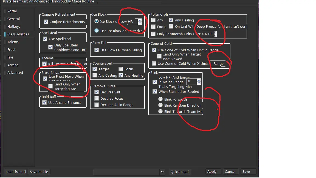Image resolution: width=316 pixels, height=178 pixels.
Task: Open the Hotkeys page
Action: 14,26
